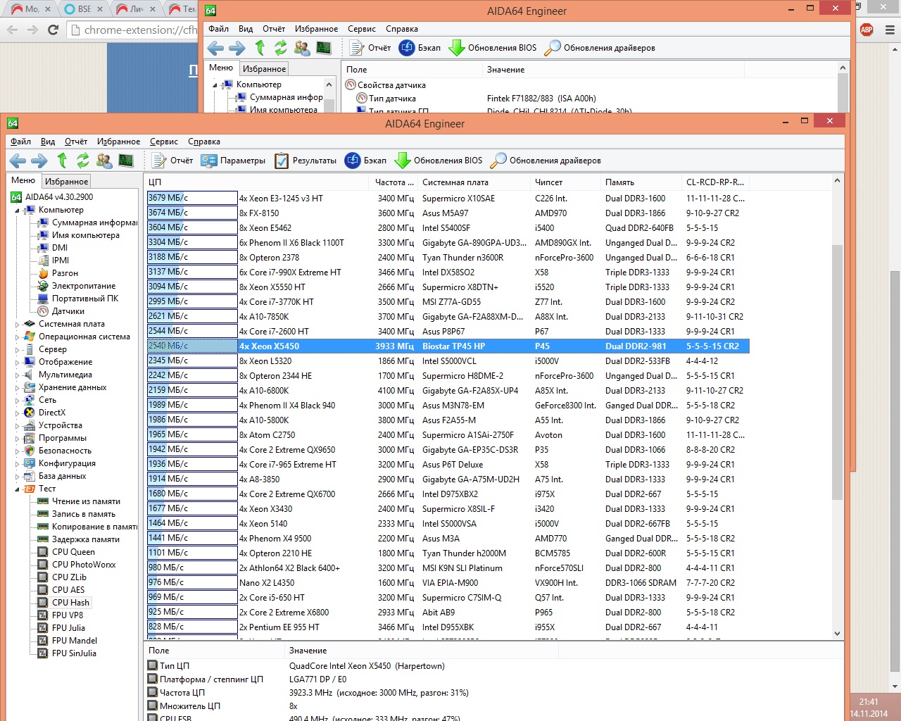Click Бэкап in the rear AIDA64 window toolbar
The image size is (901, 721).
pyautogui.click(x=420, y=48)
